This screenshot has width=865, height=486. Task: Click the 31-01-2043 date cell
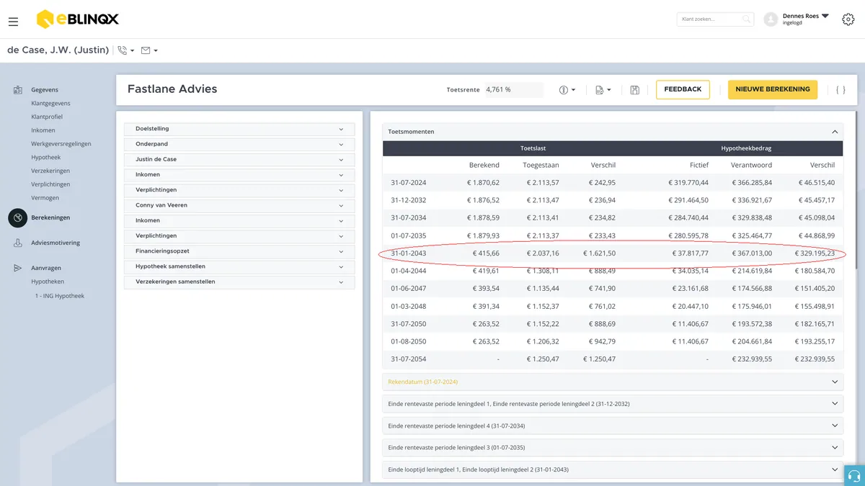click(x=409, y=253)
